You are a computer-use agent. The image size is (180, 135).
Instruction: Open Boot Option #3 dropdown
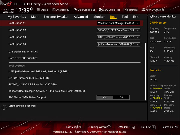(118, 37)
